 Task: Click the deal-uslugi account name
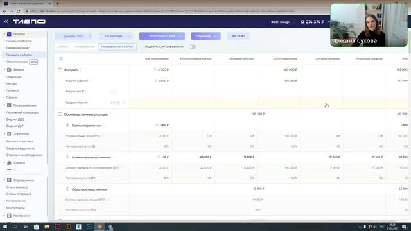click(x=280, y=22)
